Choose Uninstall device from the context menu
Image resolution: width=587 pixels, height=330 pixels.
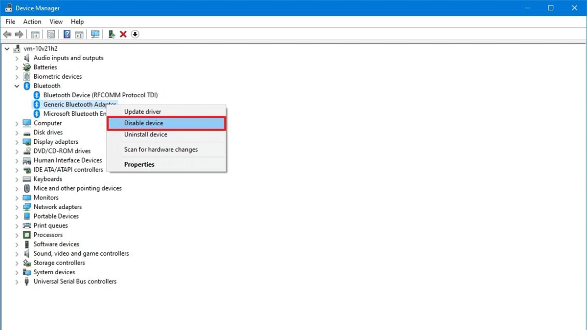pyautogui.click(x=166, y=134)
